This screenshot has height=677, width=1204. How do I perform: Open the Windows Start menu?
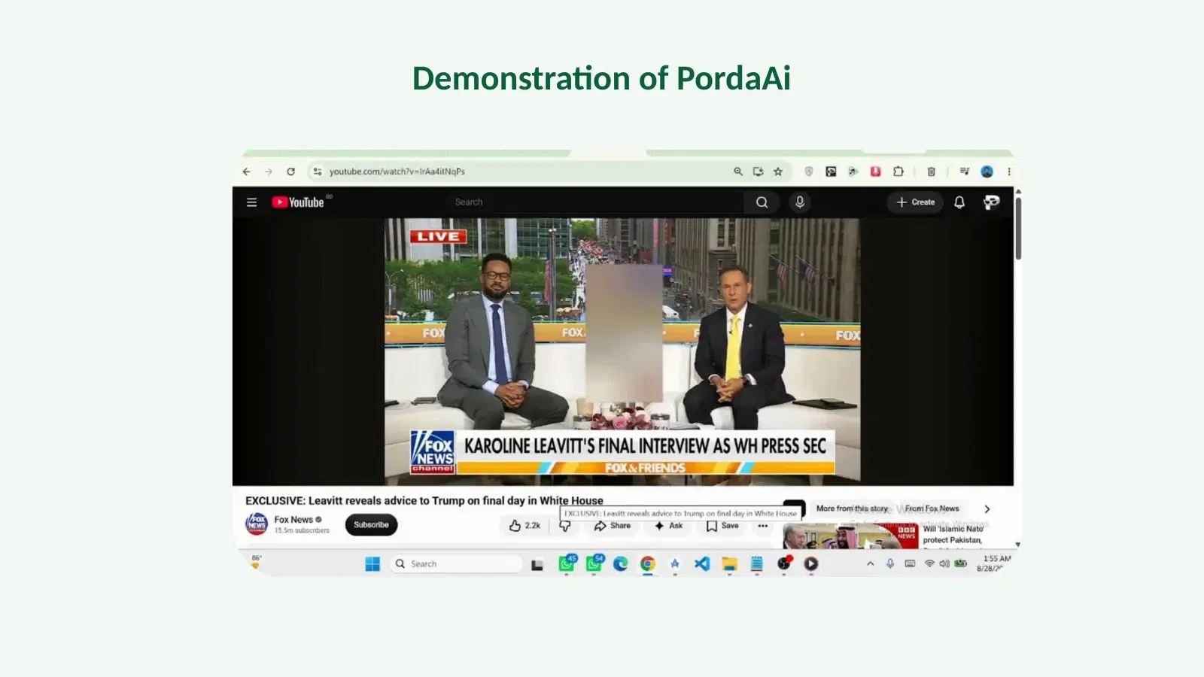click(372, 564)
